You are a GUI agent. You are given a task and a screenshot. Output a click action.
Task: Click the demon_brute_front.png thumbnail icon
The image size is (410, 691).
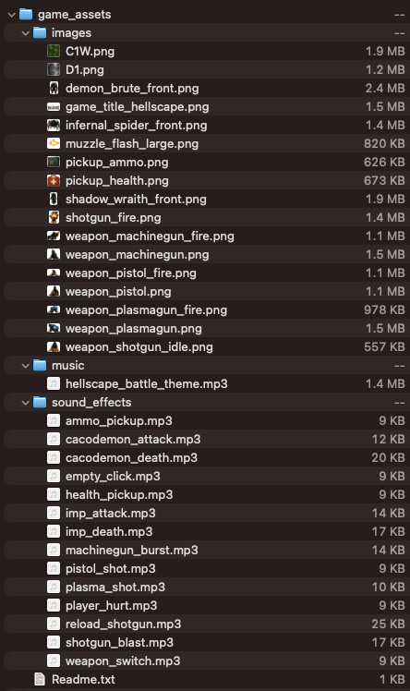(54, 88)
